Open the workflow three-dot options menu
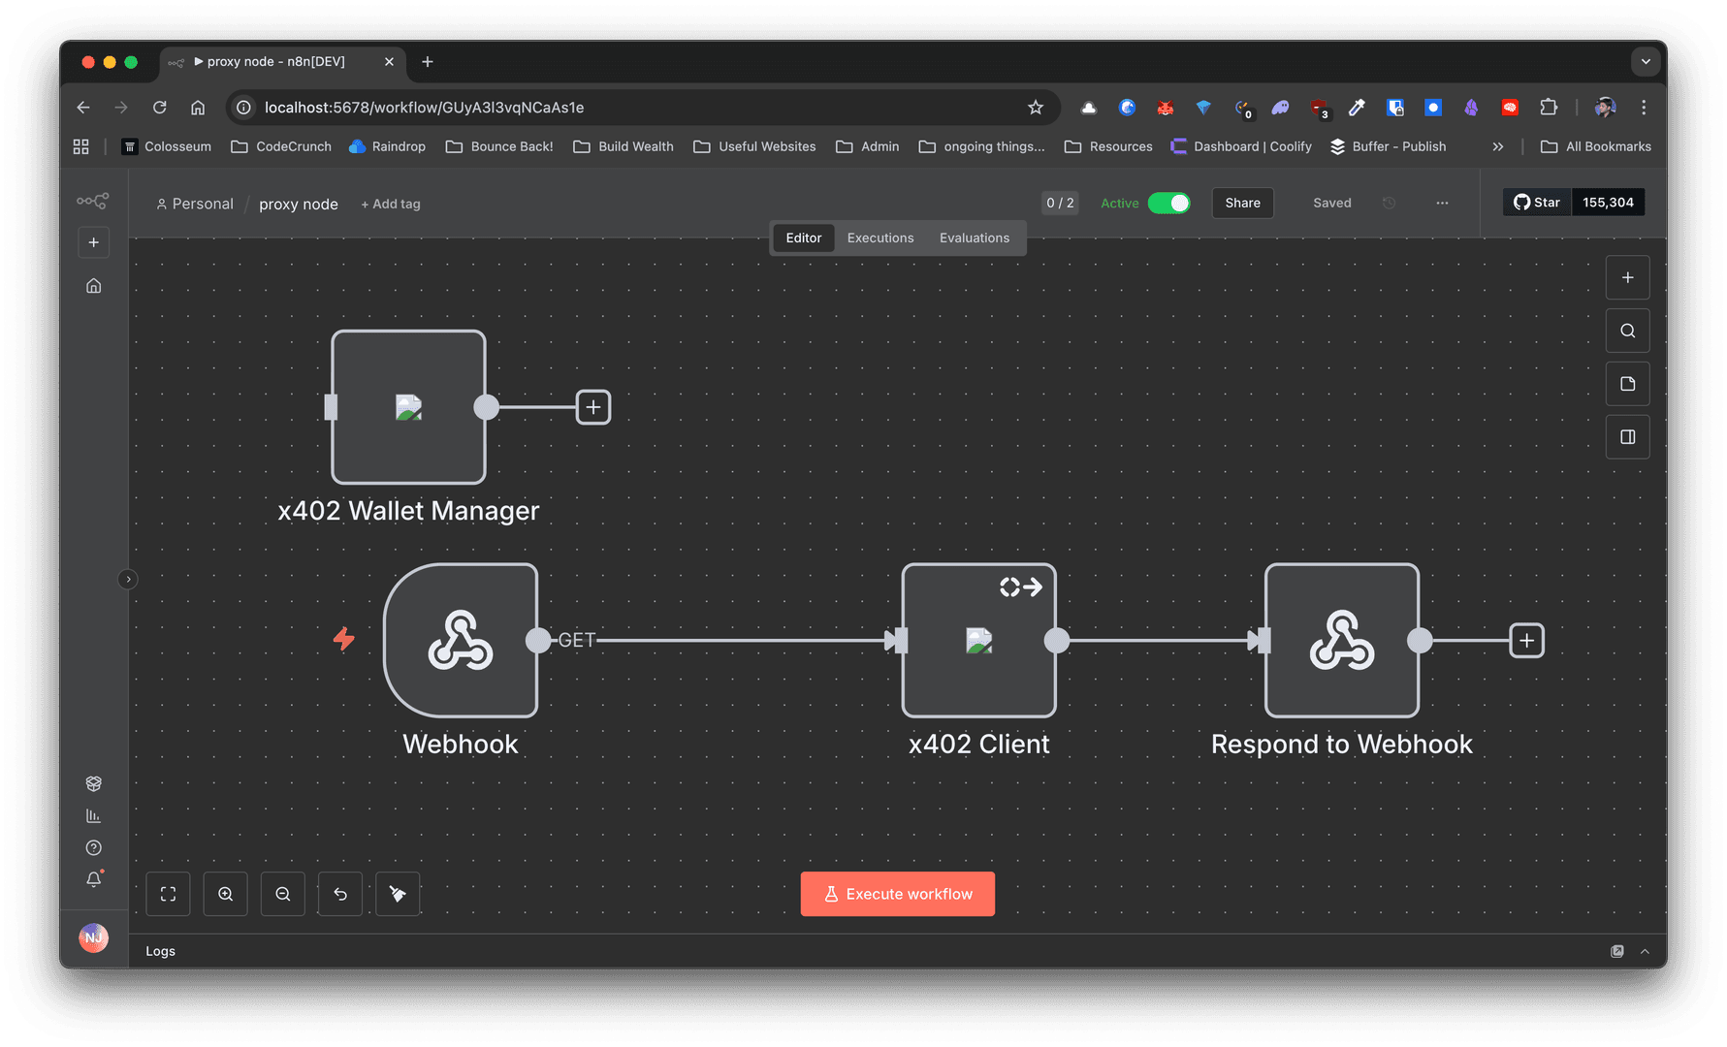The image size is (1727, 1047). 1442,203
